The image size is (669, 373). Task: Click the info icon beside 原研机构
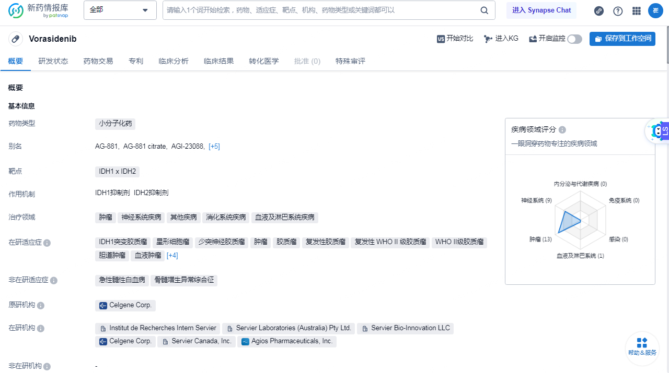(x=42, y=305)
